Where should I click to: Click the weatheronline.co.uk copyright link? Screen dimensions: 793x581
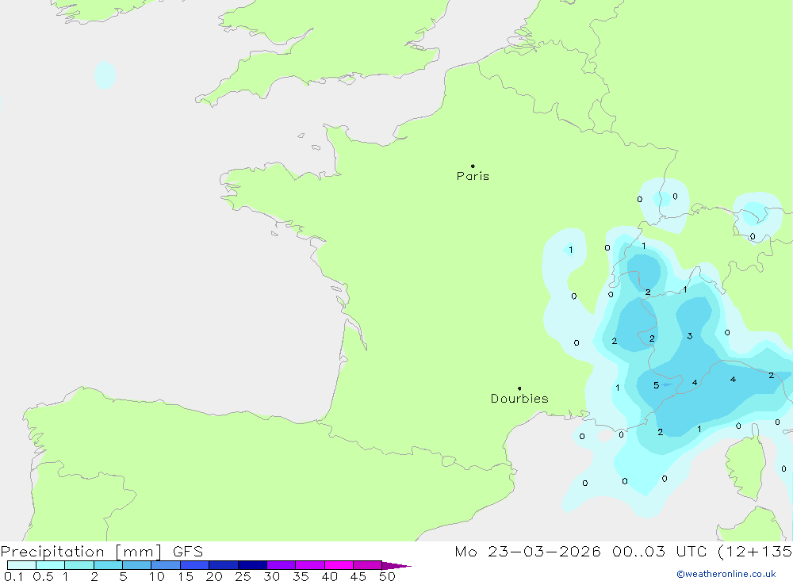pyautogui.click(x=726, y=574)
